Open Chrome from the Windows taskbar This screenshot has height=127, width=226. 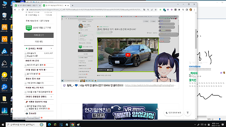tap(73, 124)
